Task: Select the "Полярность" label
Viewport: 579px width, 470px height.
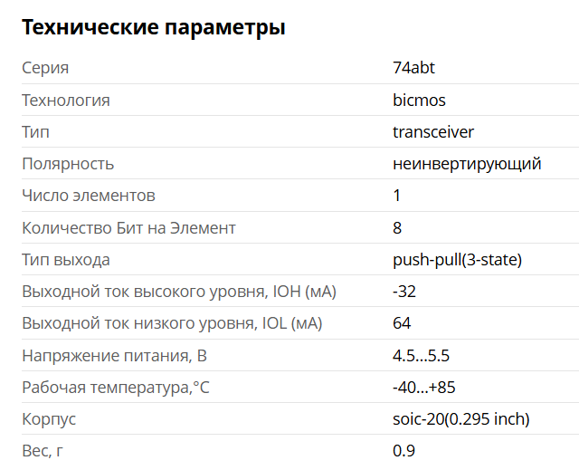Action: 68,164
